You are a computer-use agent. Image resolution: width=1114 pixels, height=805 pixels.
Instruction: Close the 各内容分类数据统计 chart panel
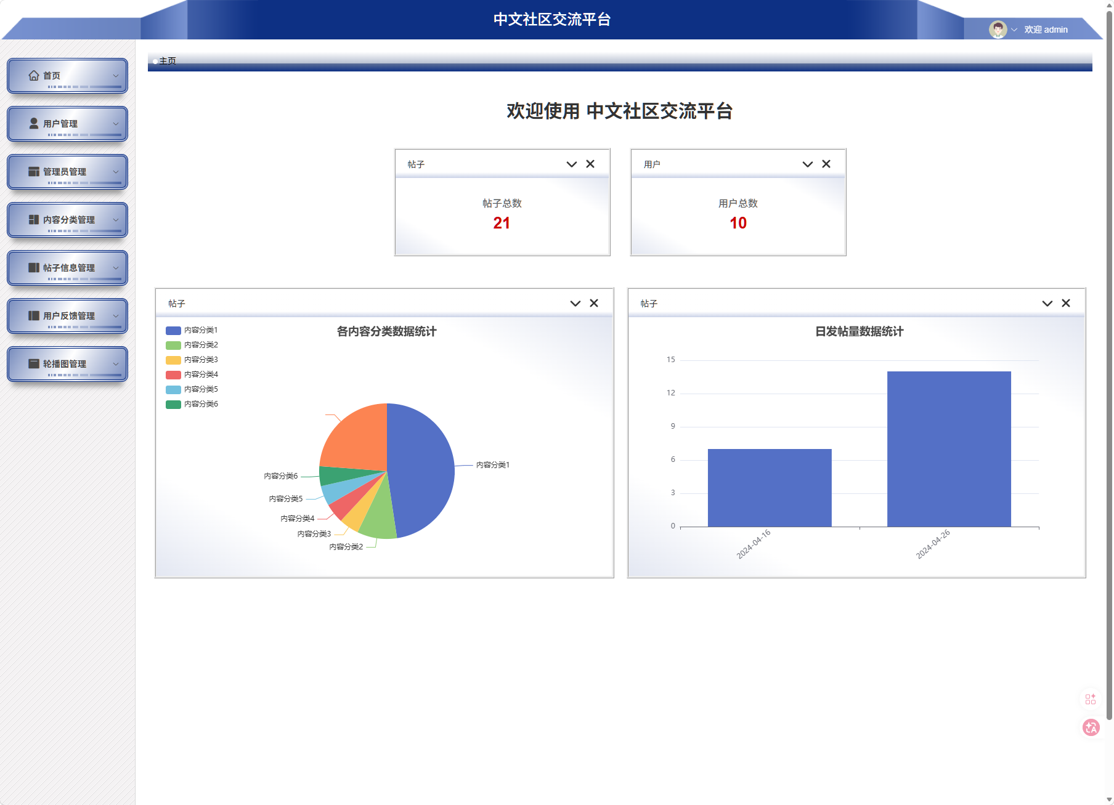coord(594,303)
